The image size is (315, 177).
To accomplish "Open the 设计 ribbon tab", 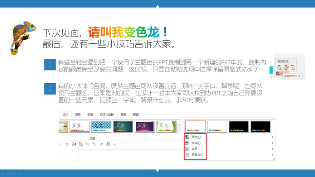I will pyautogui.click(x=65, y=115).
